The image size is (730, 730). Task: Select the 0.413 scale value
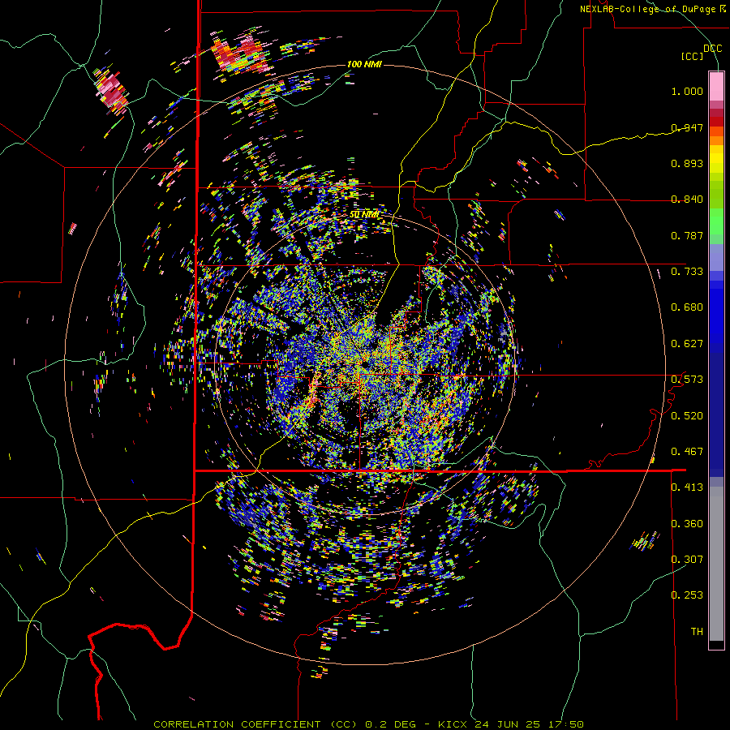click(x=687, y=487)
